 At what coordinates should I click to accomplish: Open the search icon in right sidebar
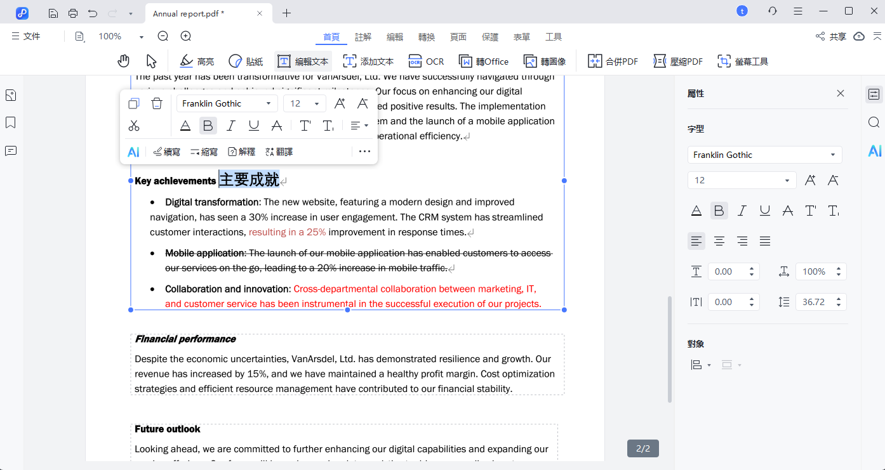click(874, 122)
